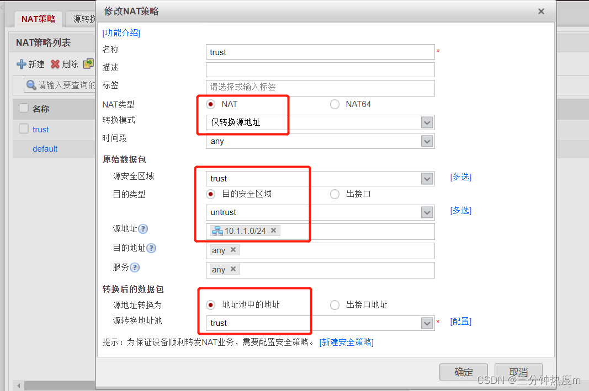Switch to the NAT策略 tab

tap(38, 19)
